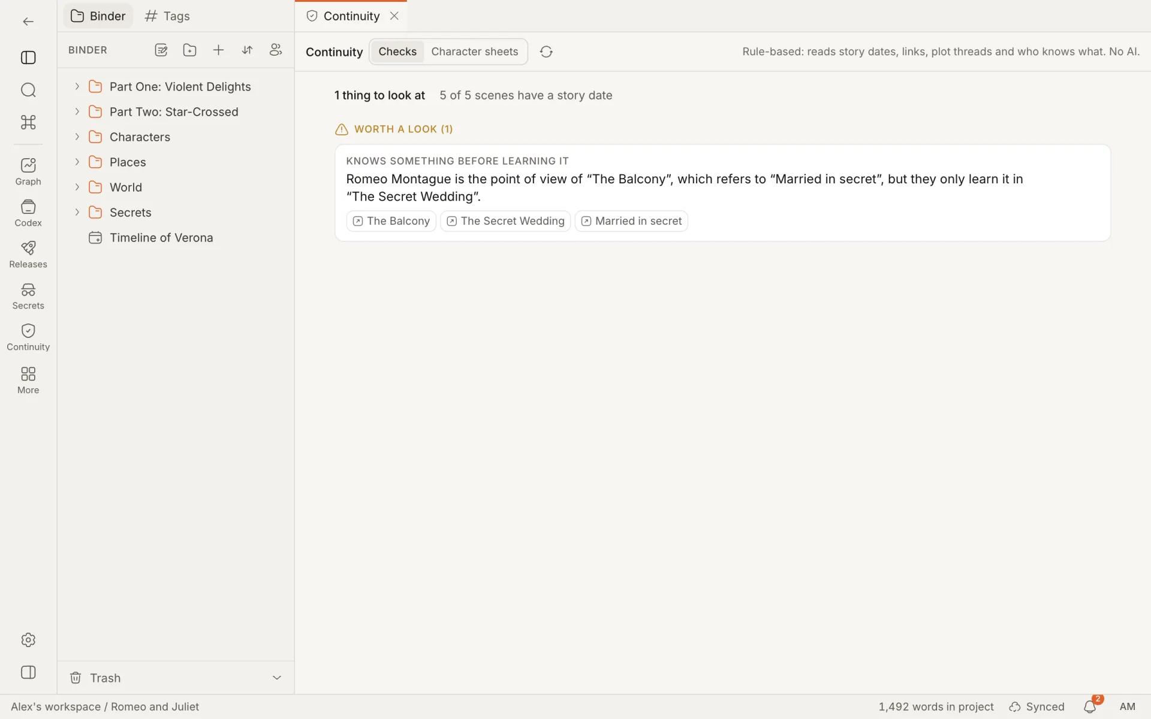This screenshot has height=719, width=1151.
Task: Open the Secrets sidebar item
Action: coord(28,296)
